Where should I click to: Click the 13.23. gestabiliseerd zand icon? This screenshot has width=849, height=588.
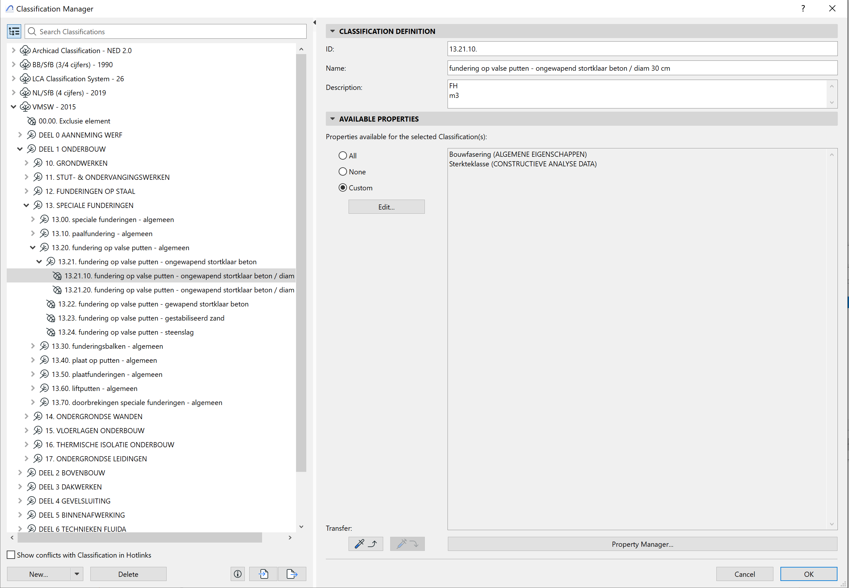(x=51, y=318)
